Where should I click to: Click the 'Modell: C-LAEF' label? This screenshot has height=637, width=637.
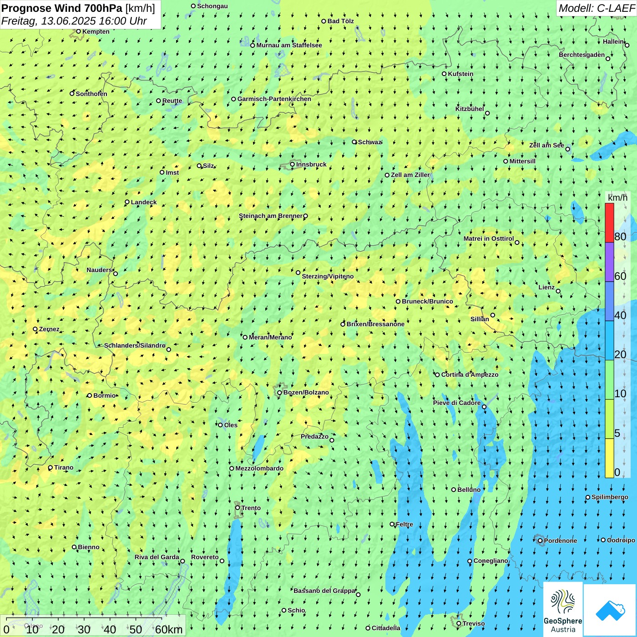coord(597,8)
